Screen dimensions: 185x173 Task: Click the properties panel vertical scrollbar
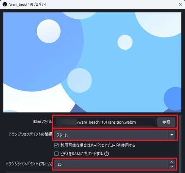pos(180,144)
